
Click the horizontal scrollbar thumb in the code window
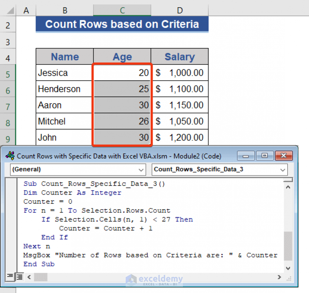pyautogui.click(x=41, y=277)
